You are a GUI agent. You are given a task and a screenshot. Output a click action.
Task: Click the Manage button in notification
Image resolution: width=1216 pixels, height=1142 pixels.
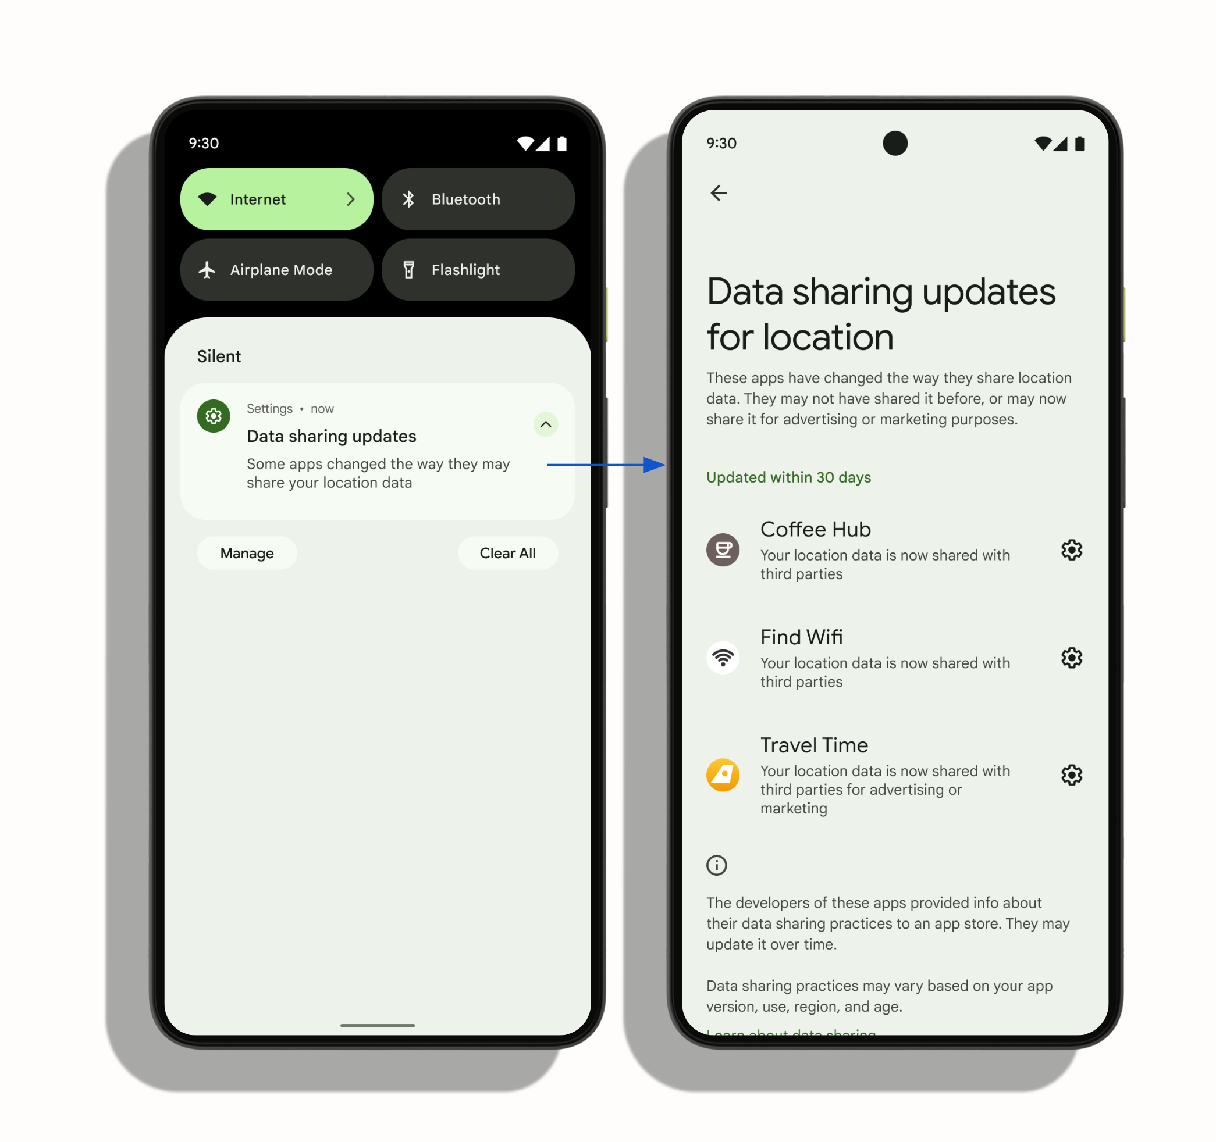point(247,552)
